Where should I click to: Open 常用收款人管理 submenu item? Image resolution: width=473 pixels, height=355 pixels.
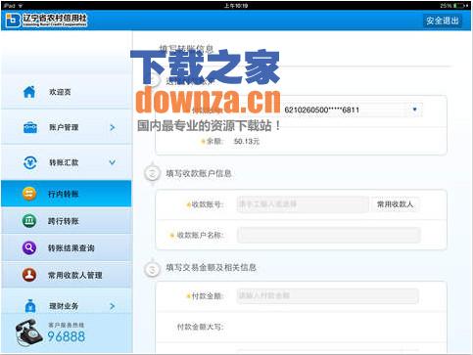(x=67, y=275)
